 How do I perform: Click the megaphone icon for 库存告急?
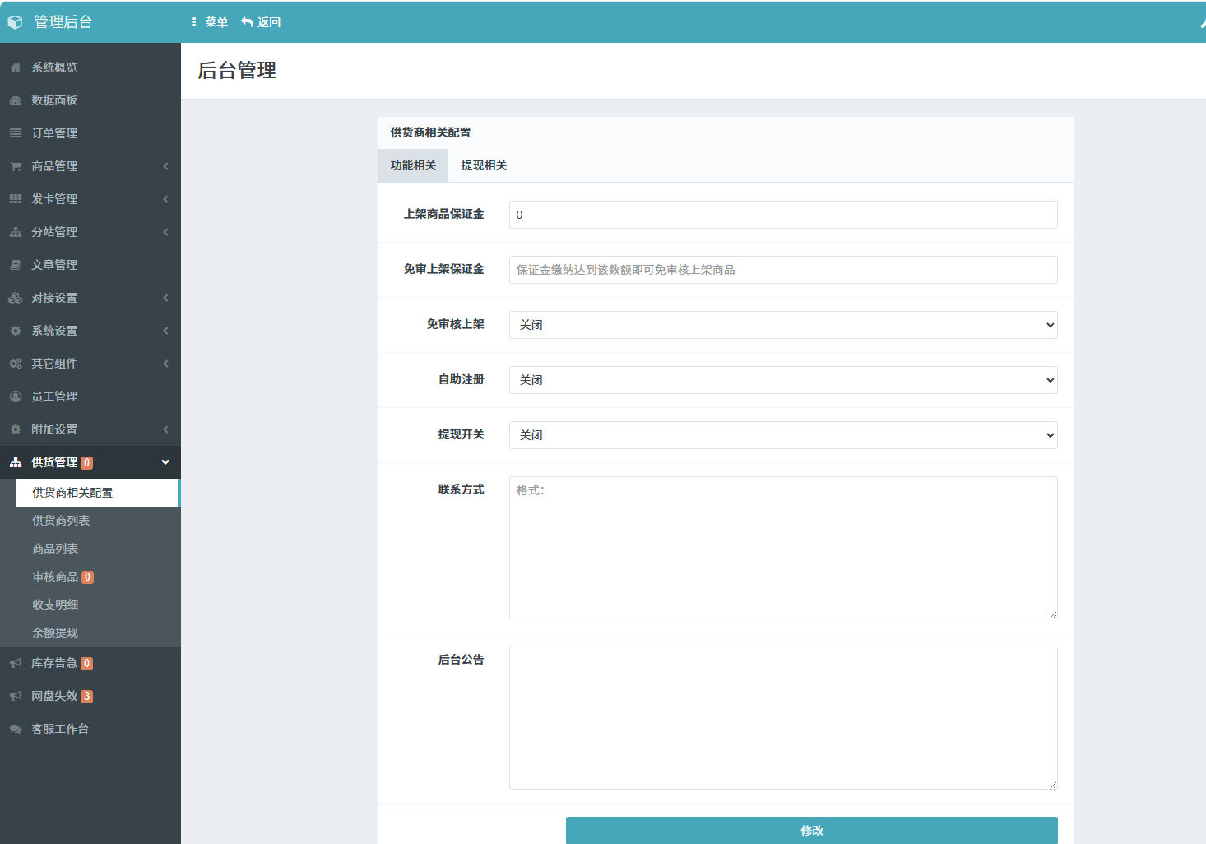pyautogui.click(x=16, y=663)
